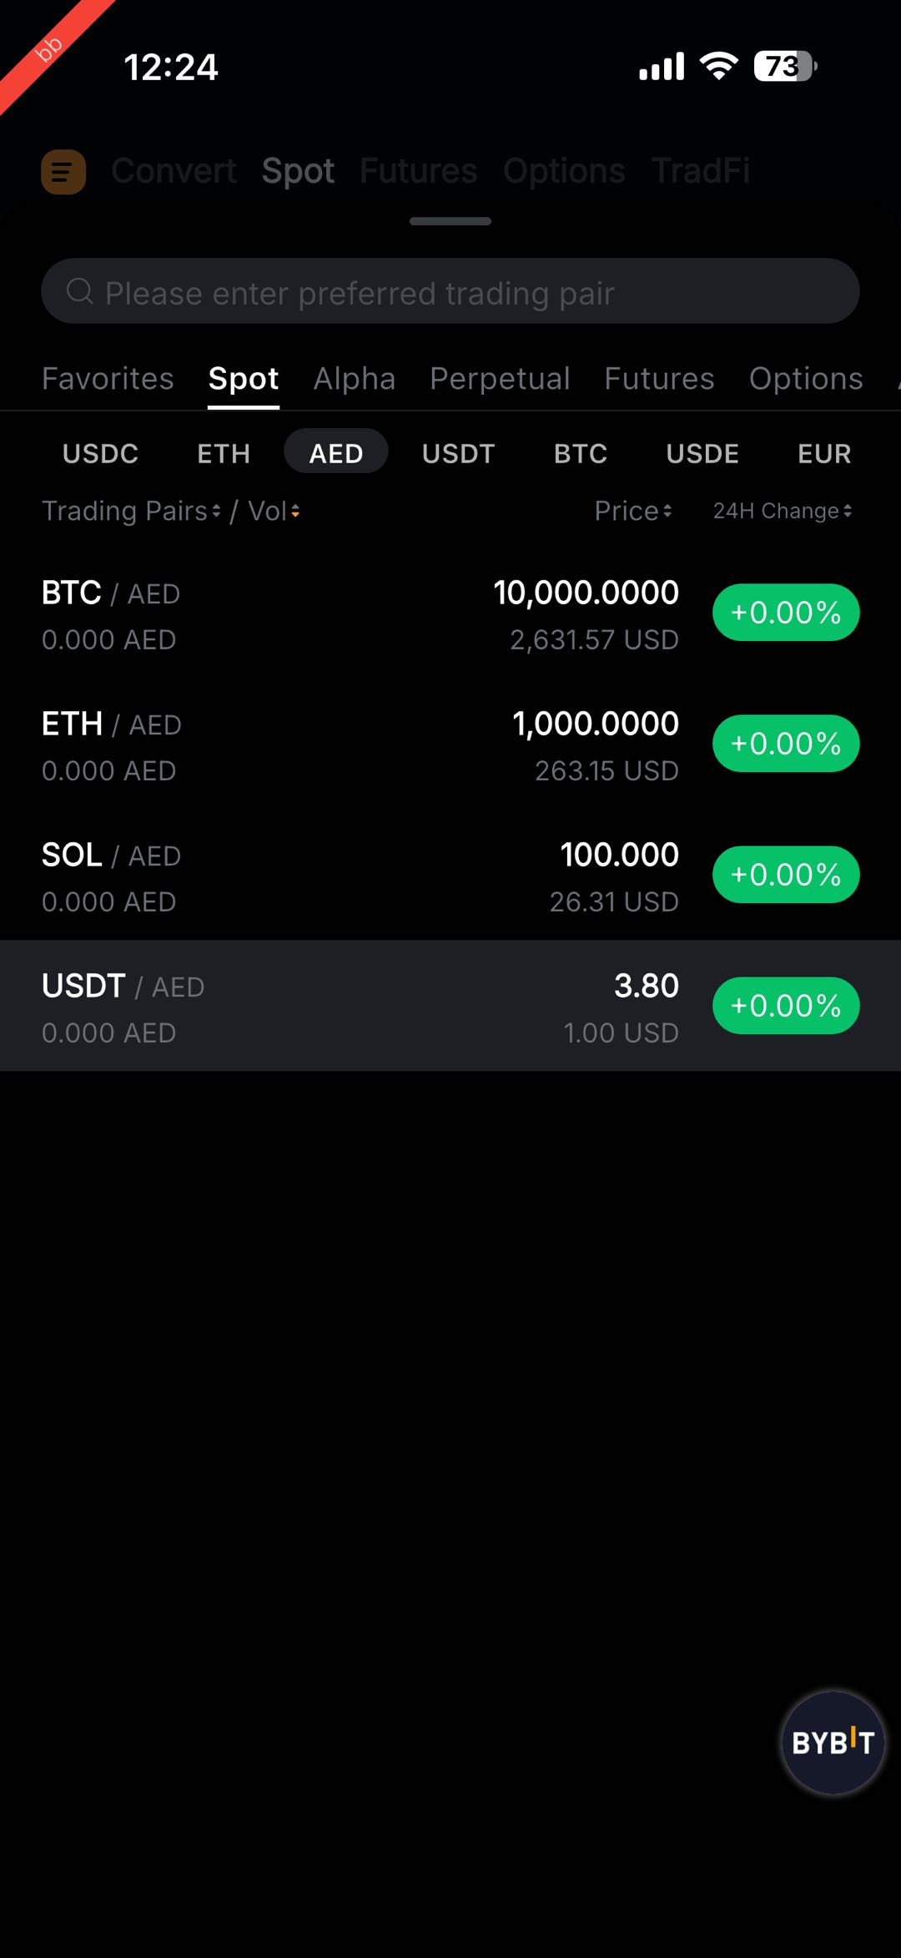This screenshot has height=1958, width=901.
Task: Tap the search magnifier icon
Action: pyautogui.click(x=80, y=291)
